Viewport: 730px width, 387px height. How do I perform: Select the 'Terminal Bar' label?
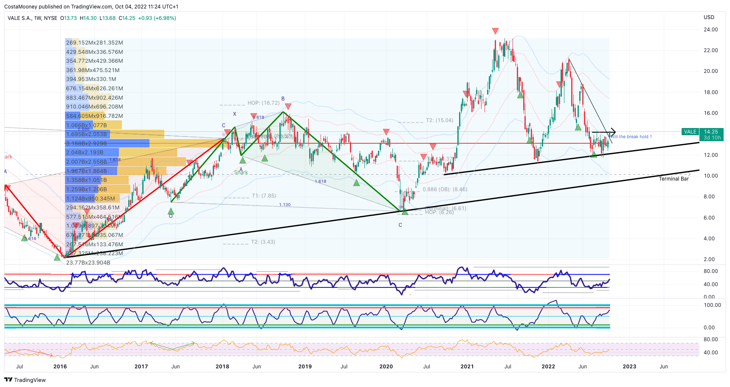tap(674, 179)
